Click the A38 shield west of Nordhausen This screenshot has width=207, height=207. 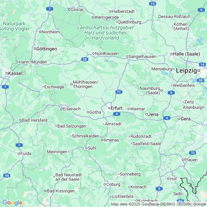[x=85, y=59]
